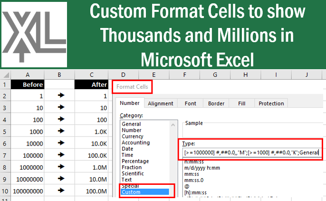Select column D header
Image resolution: width=326 pixels, height=201 pixels.
123,75
